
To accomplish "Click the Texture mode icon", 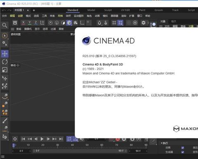I will (x=75, y=23).
